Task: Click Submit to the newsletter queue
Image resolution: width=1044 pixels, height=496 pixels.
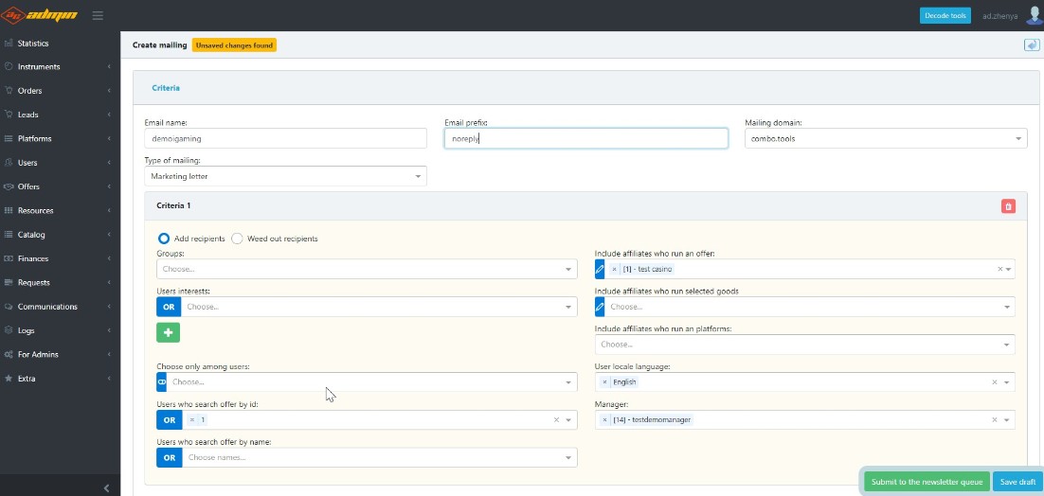Action: [x=927, y=482]
